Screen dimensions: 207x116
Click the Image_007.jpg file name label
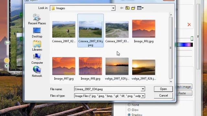[64, 79]
